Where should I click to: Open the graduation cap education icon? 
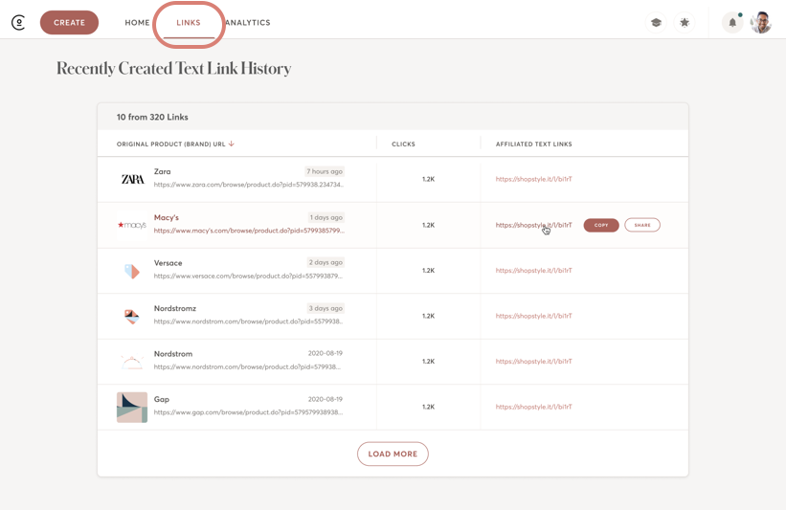(x=656, y=23)
